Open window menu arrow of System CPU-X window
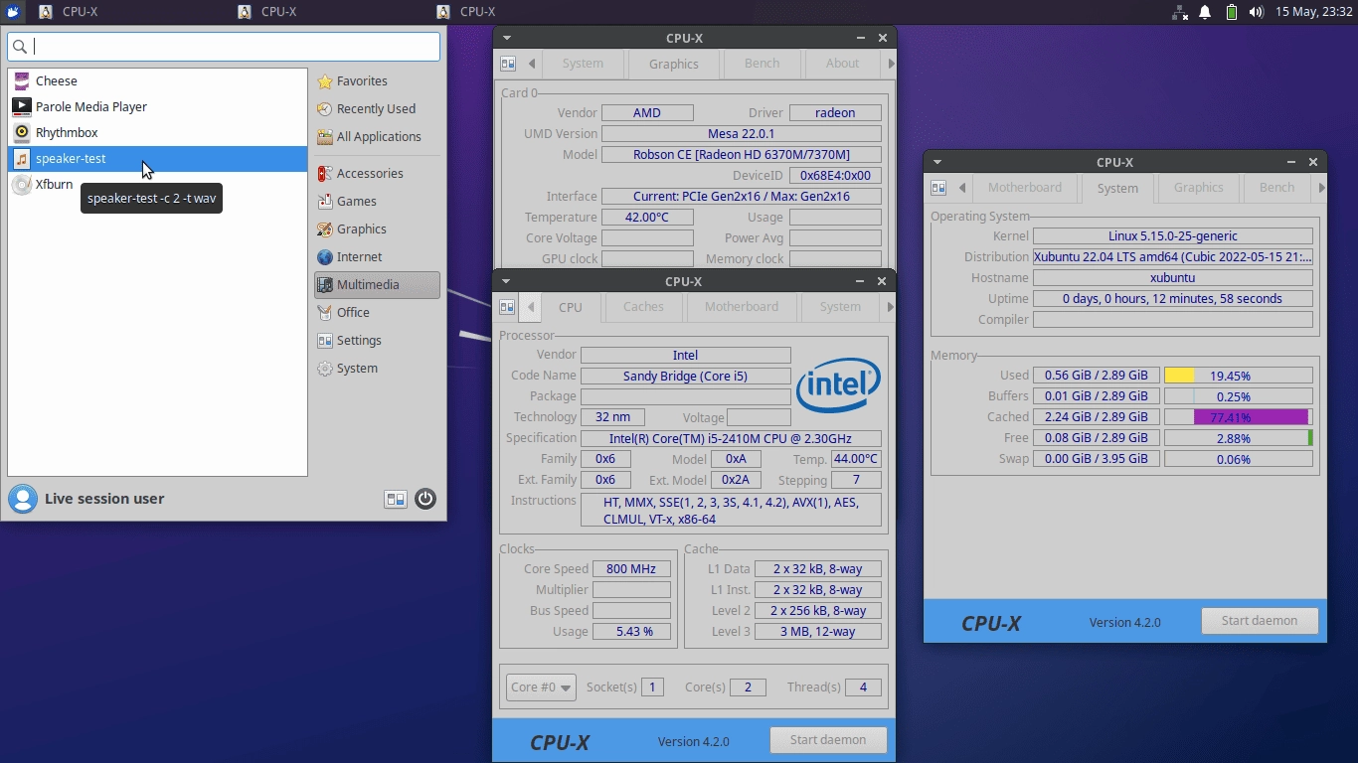Screen dimensions: 1358x763 pos(937,162)
